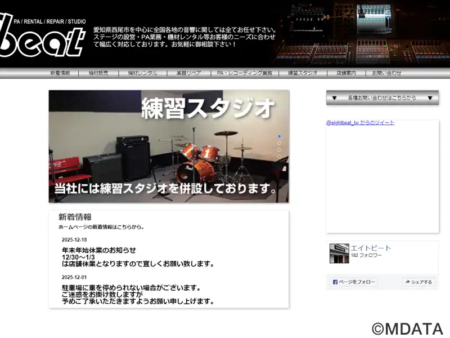Go to 機材レンタル page
This screenshot has width=450, height=338.
click(x=143, y=73)
